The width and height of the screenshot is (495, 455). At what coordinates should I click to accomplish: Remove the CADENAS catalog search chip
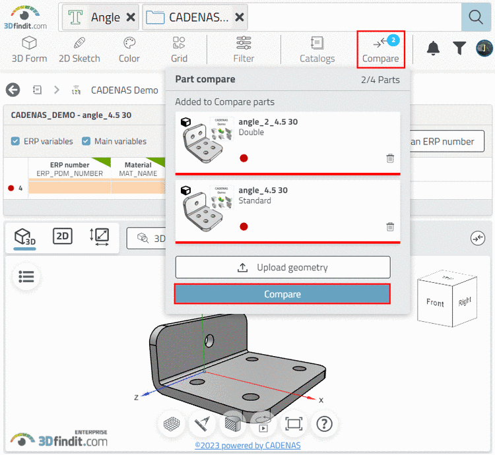(240, 17)
